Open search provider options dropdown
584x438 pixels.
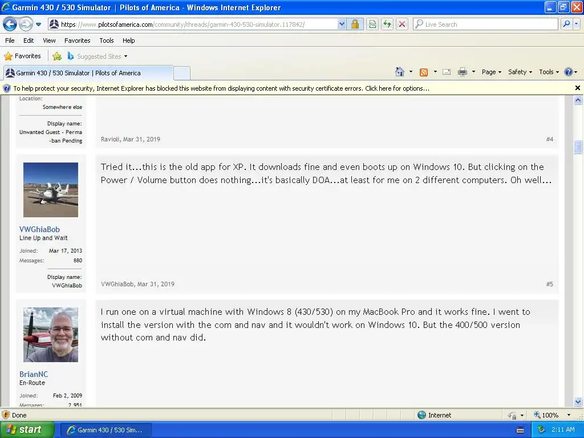point(576,24)
